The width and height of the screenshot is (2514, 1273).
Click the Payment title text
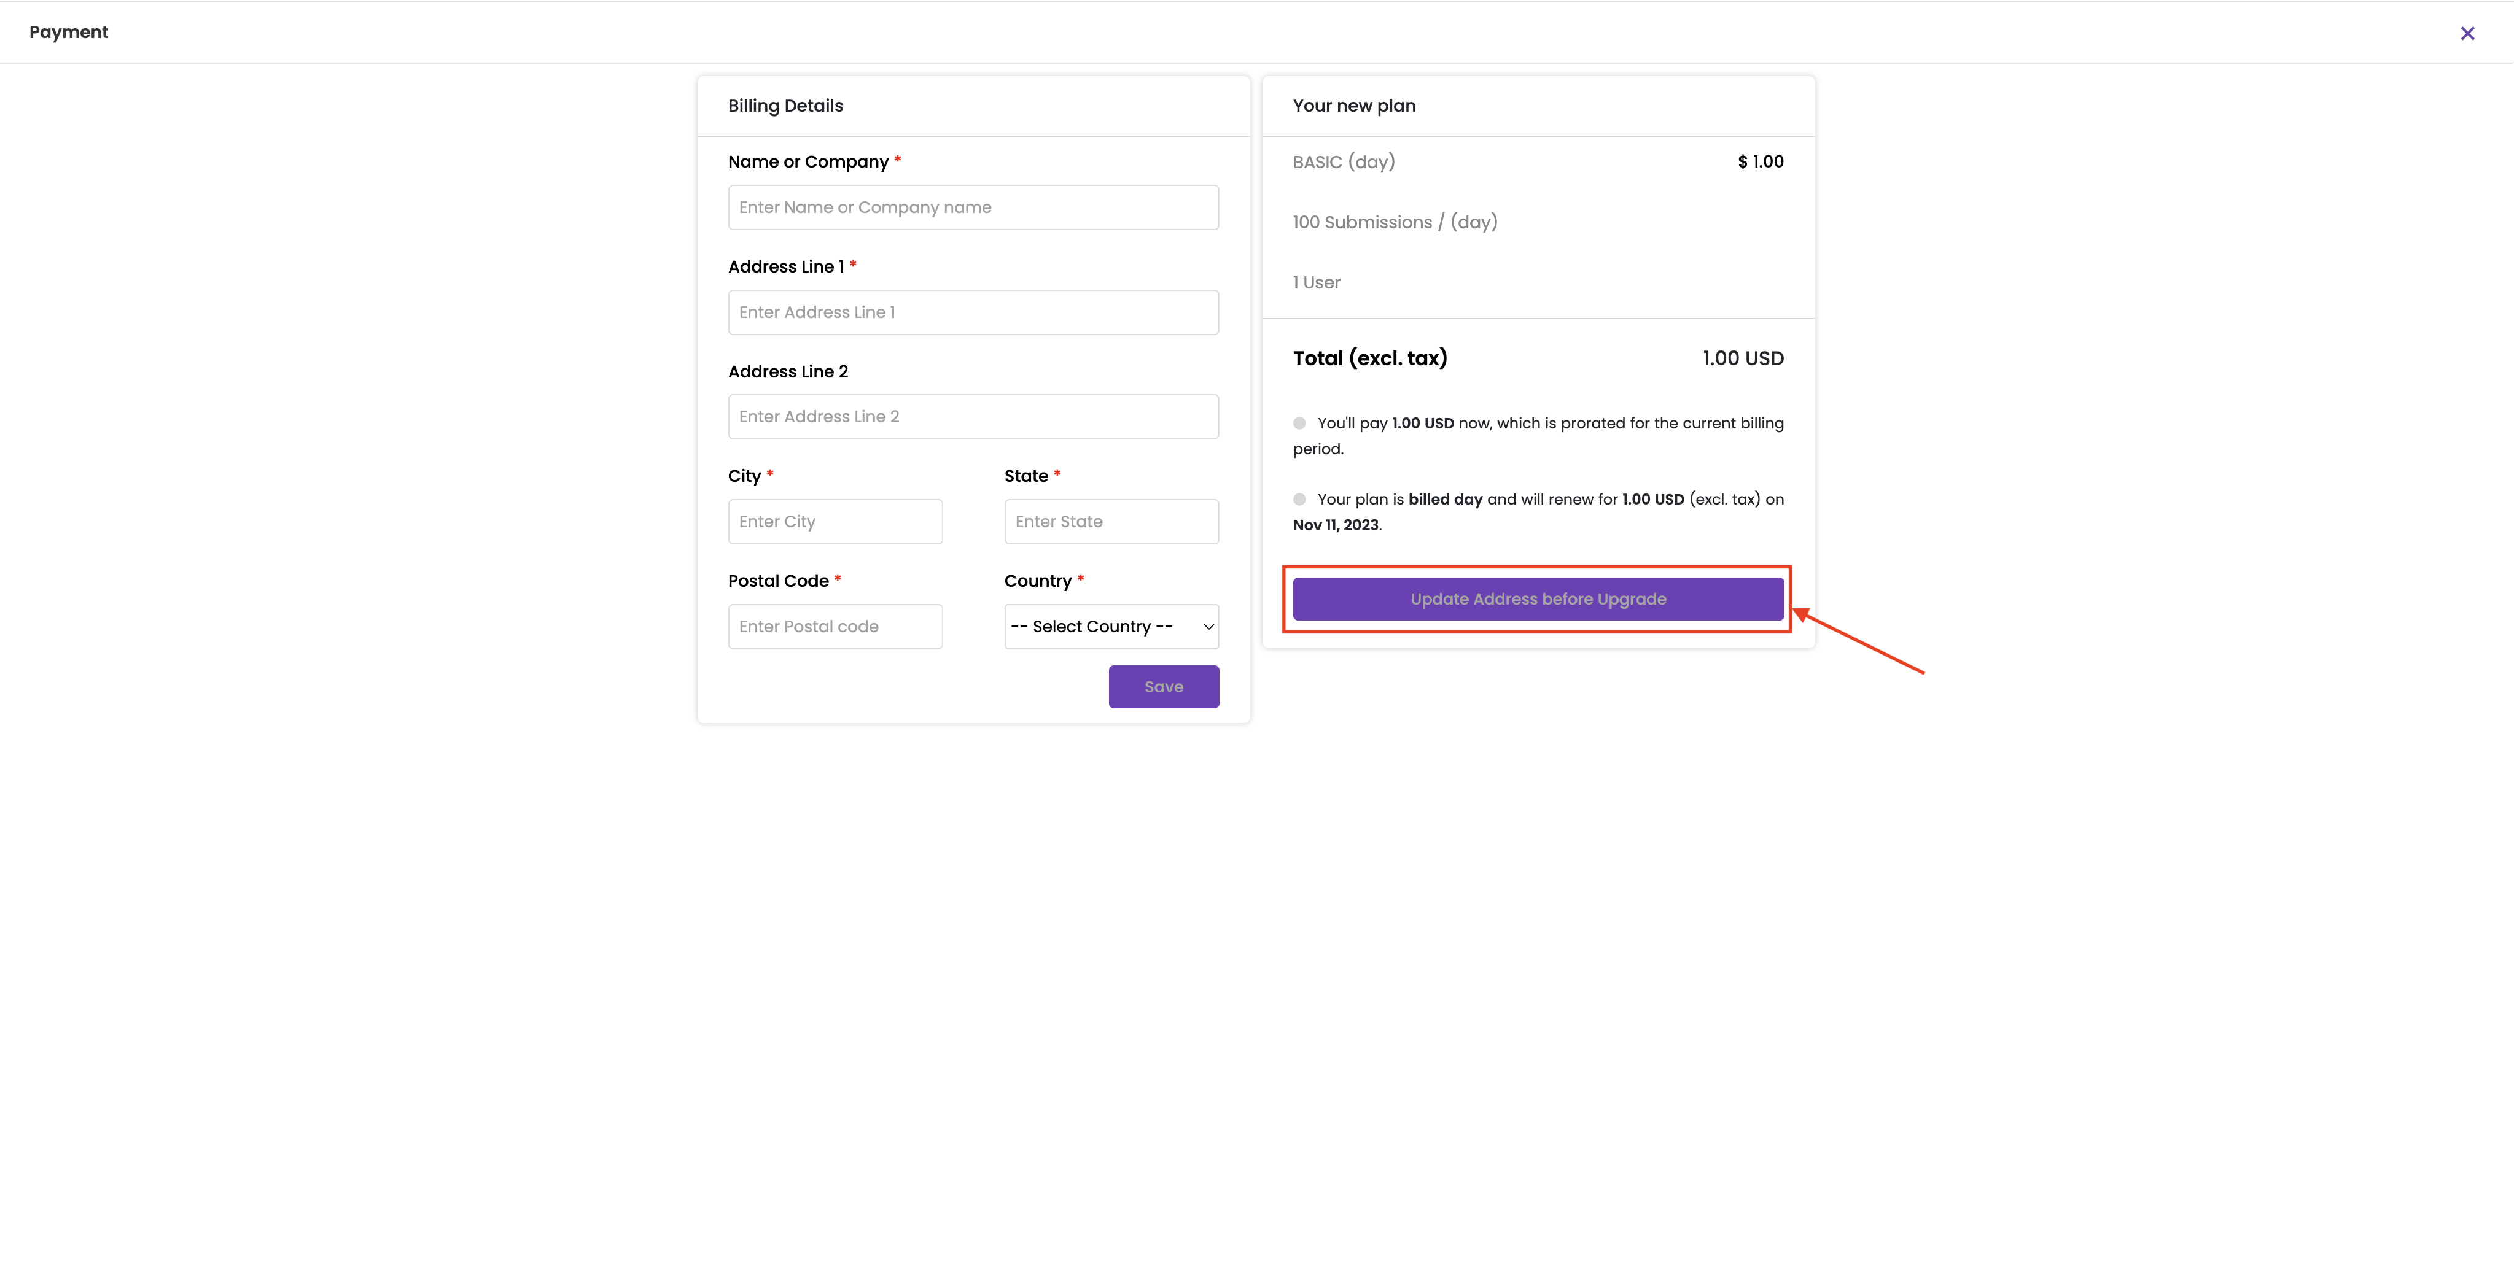coord(68,32)
